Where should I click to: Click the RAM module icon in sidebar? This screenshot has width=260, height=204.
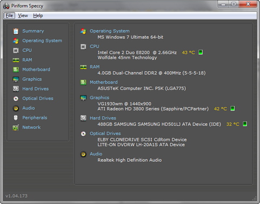pos(16,60)
